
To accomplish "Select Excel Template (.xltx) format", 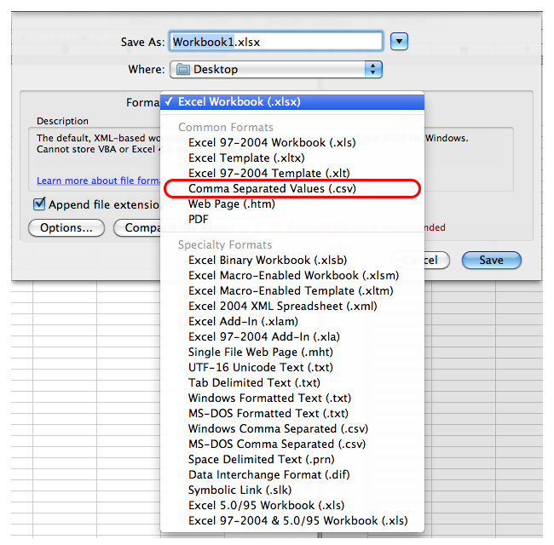I will [x=292, y=158].
